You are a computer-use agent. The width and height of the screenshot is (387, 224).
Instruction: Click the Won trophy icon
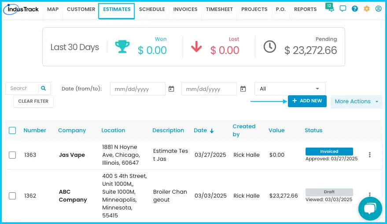click(122, 47)
